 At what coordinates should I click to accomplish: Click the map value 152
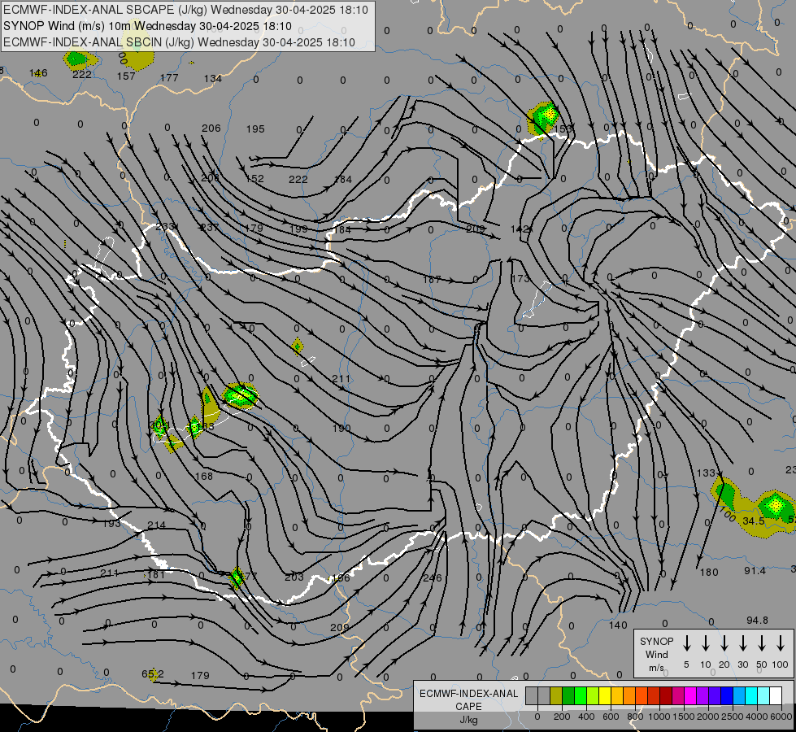pos(254,179)
